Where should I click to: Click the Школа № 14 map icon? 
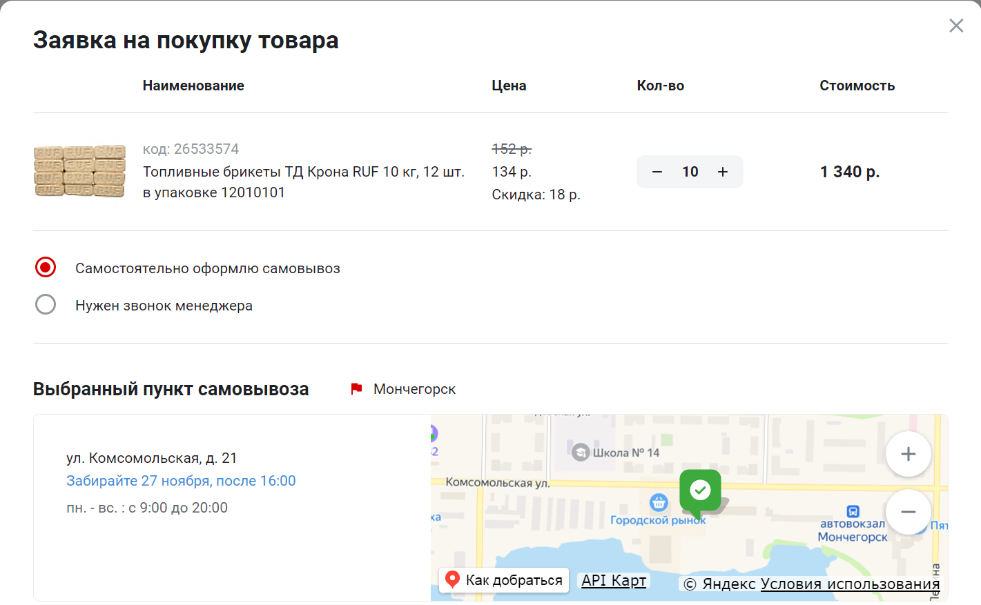click(581, 453)
